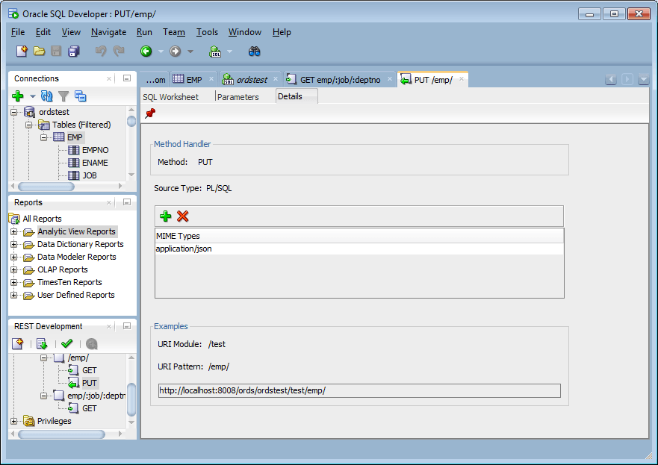Viewport: 658px width, 465px height.
Task: Open the Tools menu
Action: (207, 32)
